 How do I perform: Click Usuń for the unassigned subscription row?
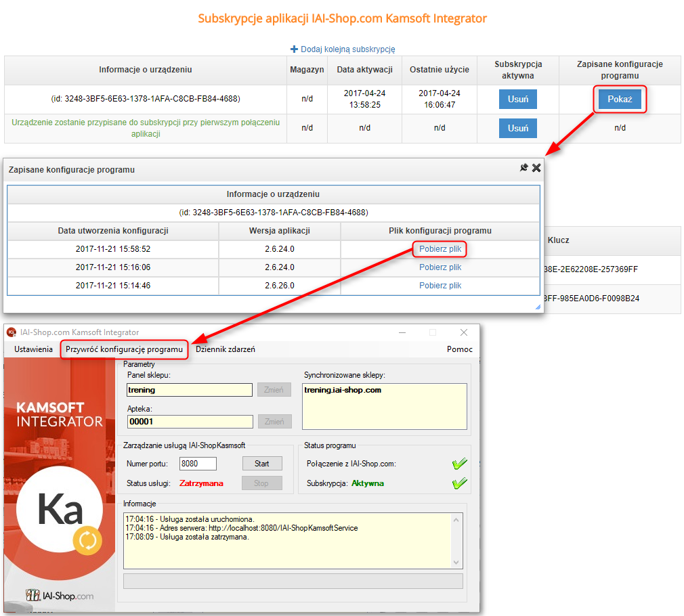pos(518,129)
